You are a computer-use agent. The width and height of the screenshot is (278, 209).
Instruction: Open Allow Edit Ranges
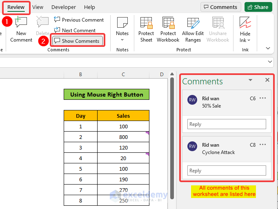point(193,30)
